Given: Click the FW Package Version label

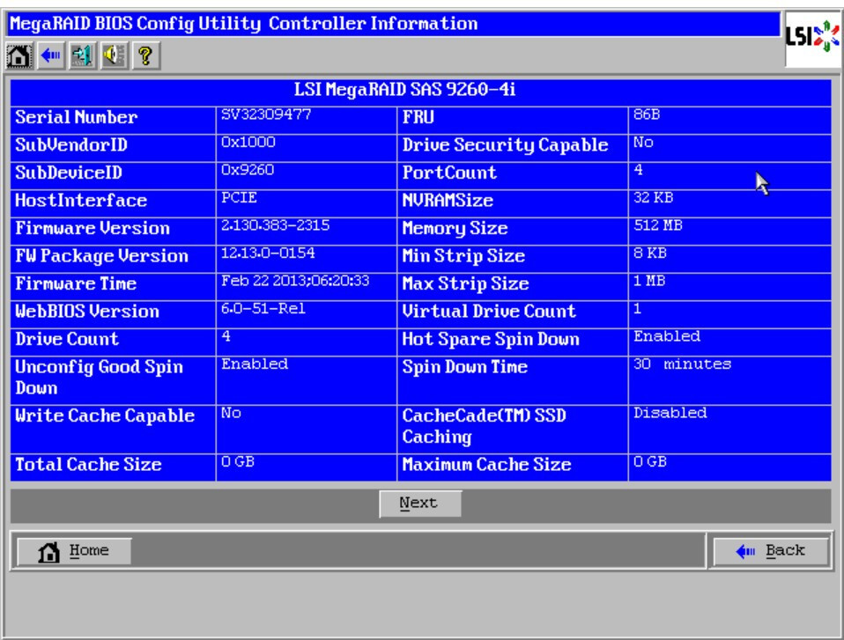Looking at the screenshot, I should (101, 256).
